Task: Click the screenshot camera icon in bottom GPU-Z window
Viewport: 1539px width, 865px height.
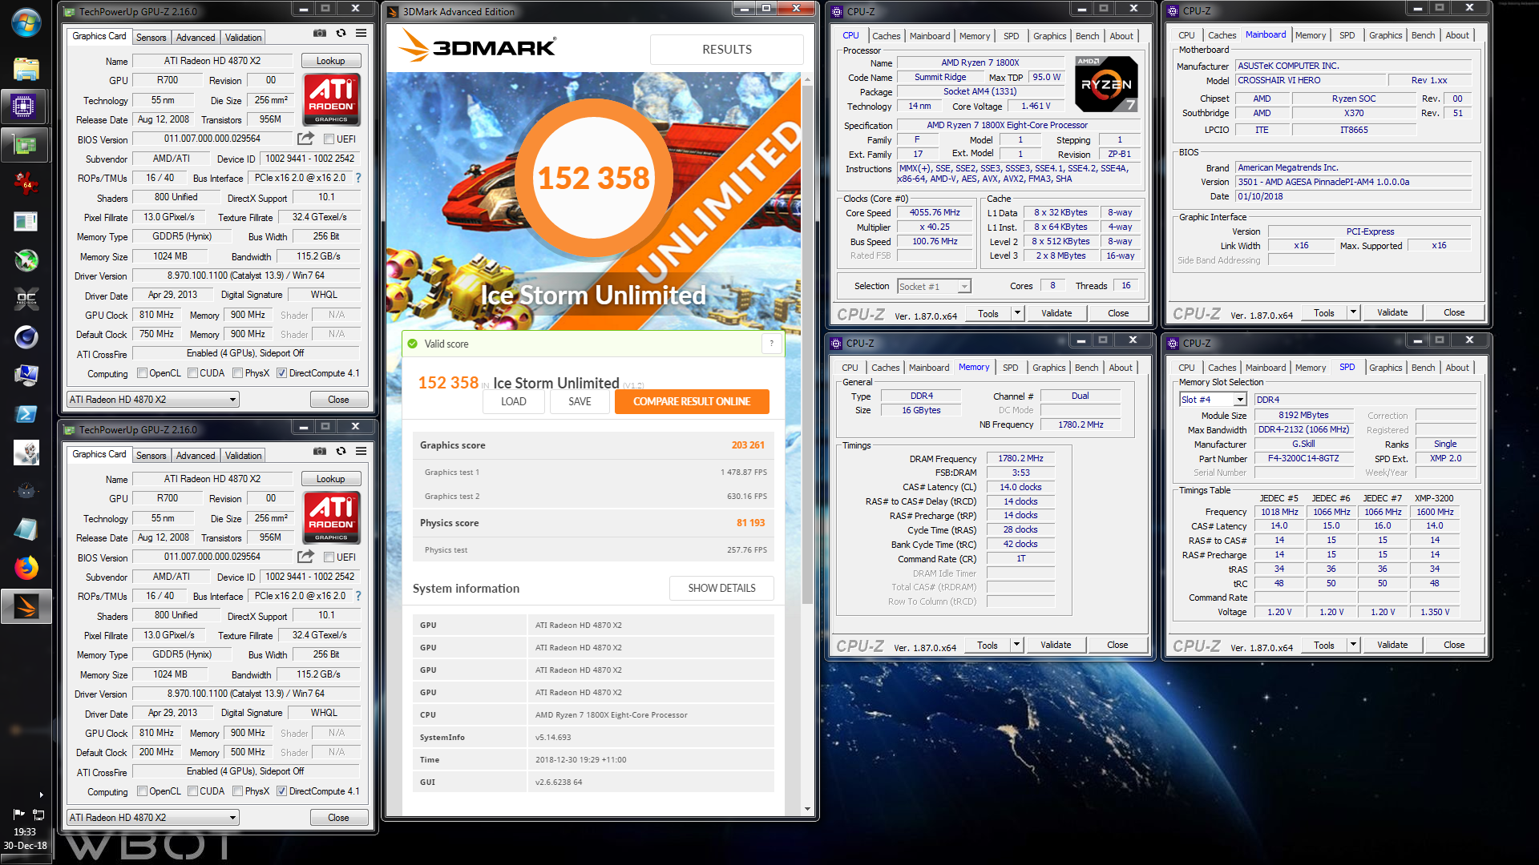Action: (320, 452)
